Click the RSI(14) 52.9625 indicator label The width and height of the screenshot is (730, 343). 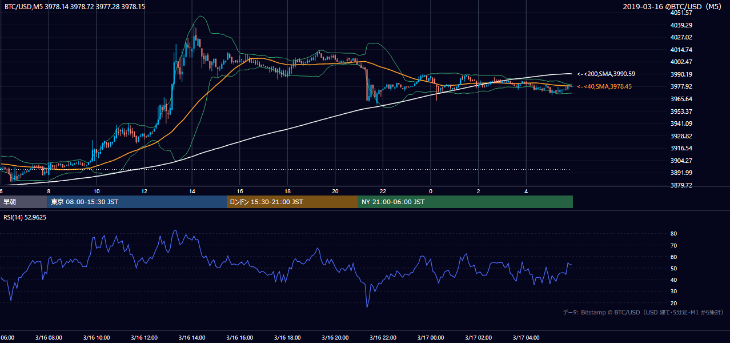pyautogui.click(x=25, y=217)
